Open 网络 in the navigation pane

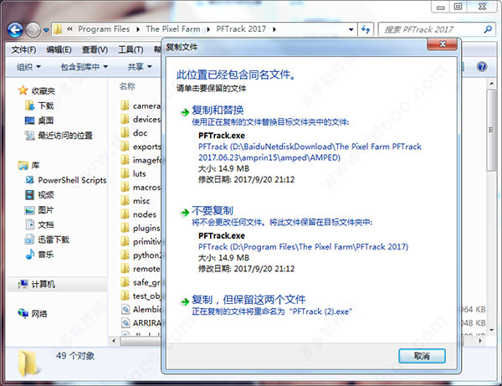[x=40, y=313]
